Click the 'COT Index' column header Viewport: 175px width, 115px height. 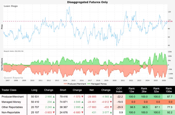119,90
